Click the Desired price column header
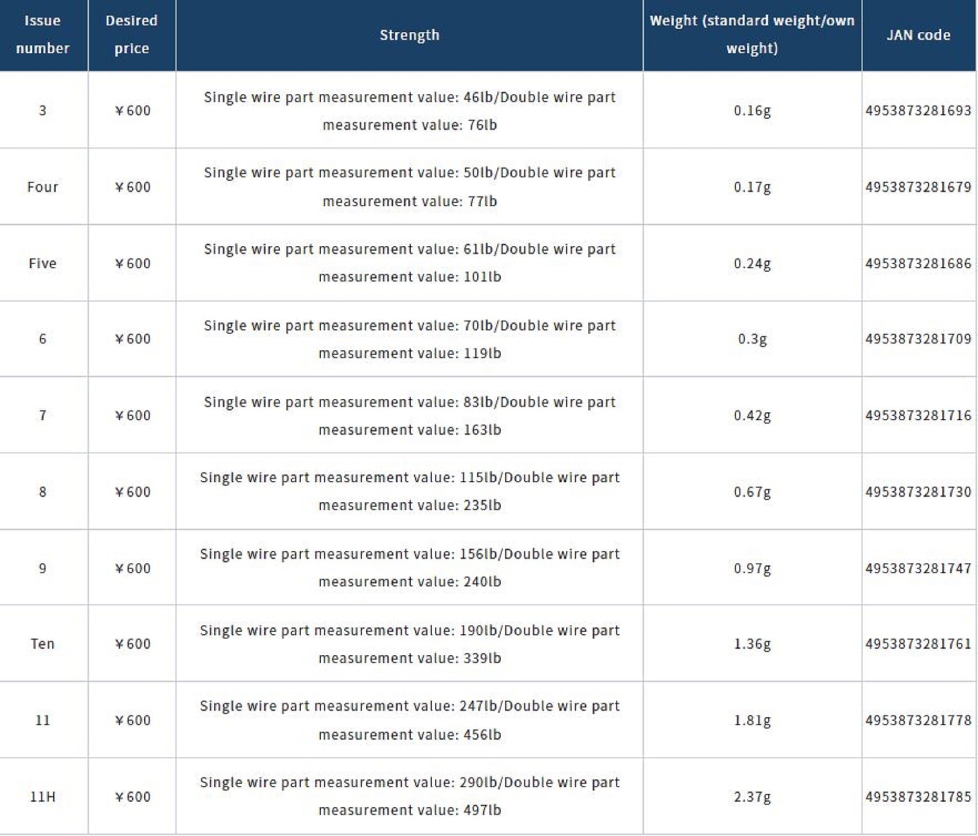This screenshot has width=978, height=836. coord(132,34)
